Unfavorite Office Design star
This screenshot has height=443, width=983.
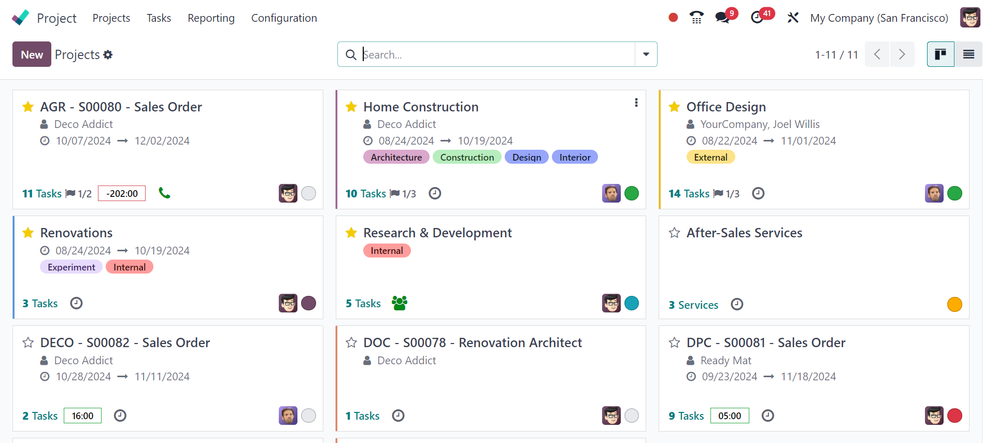674,107
